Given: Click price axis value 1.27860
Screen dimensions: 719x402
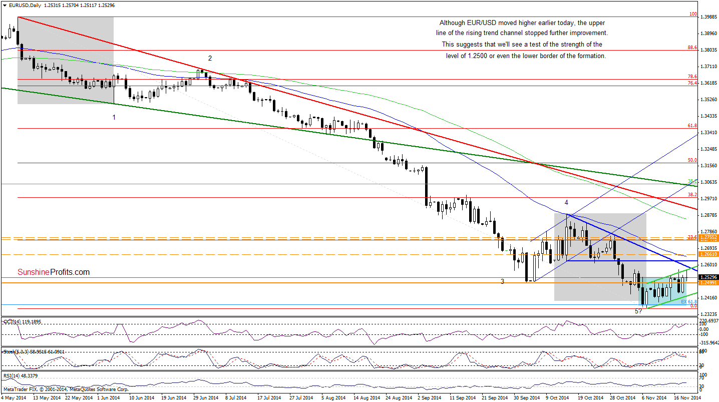Looking at the screenshot, I should coord(708,232).
